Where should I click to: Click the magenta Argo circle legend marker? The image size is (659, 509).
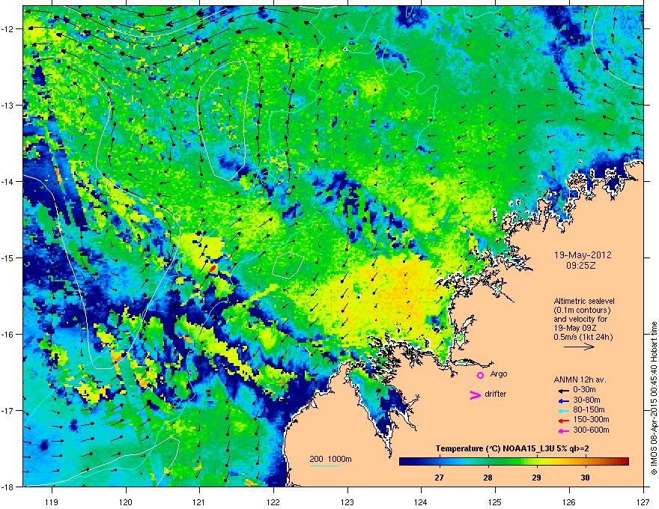pyautogui.click(x=480, y=375)
